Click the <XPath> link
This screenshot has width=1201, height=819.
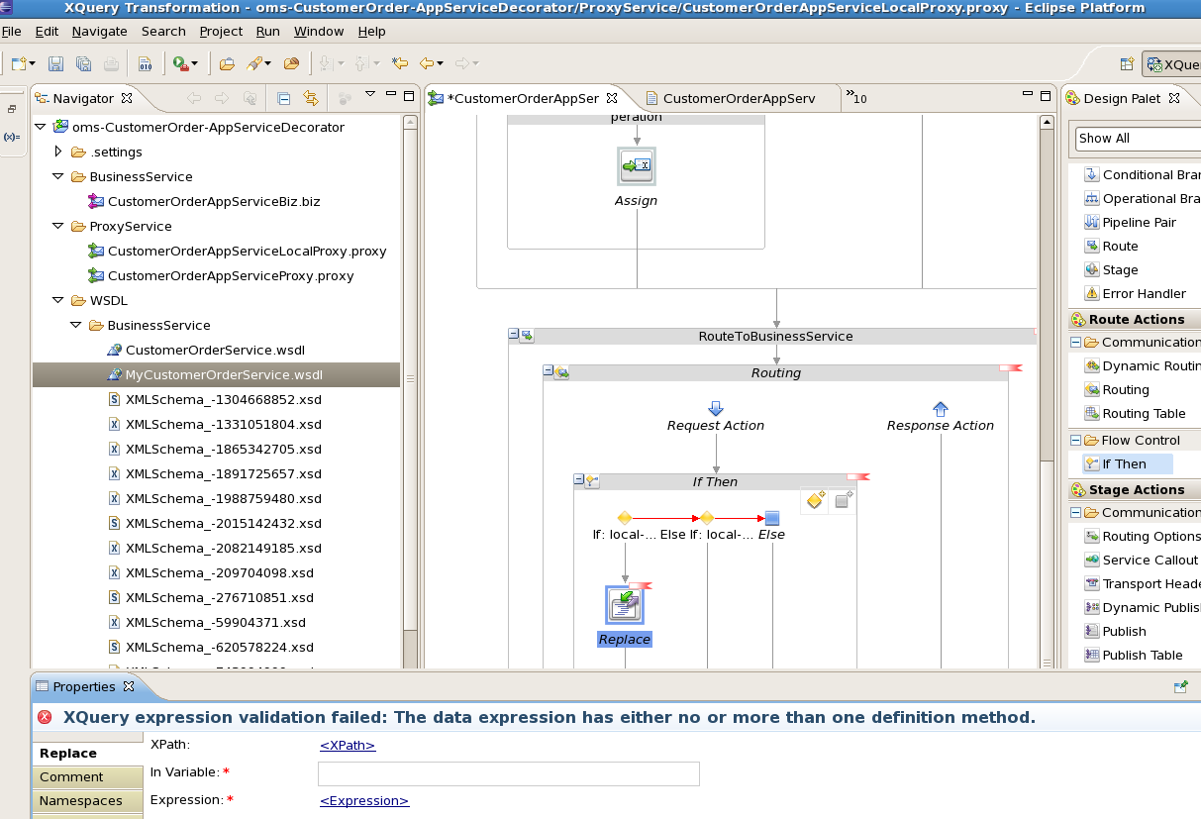pyautogui.click(x=348, y=745)
